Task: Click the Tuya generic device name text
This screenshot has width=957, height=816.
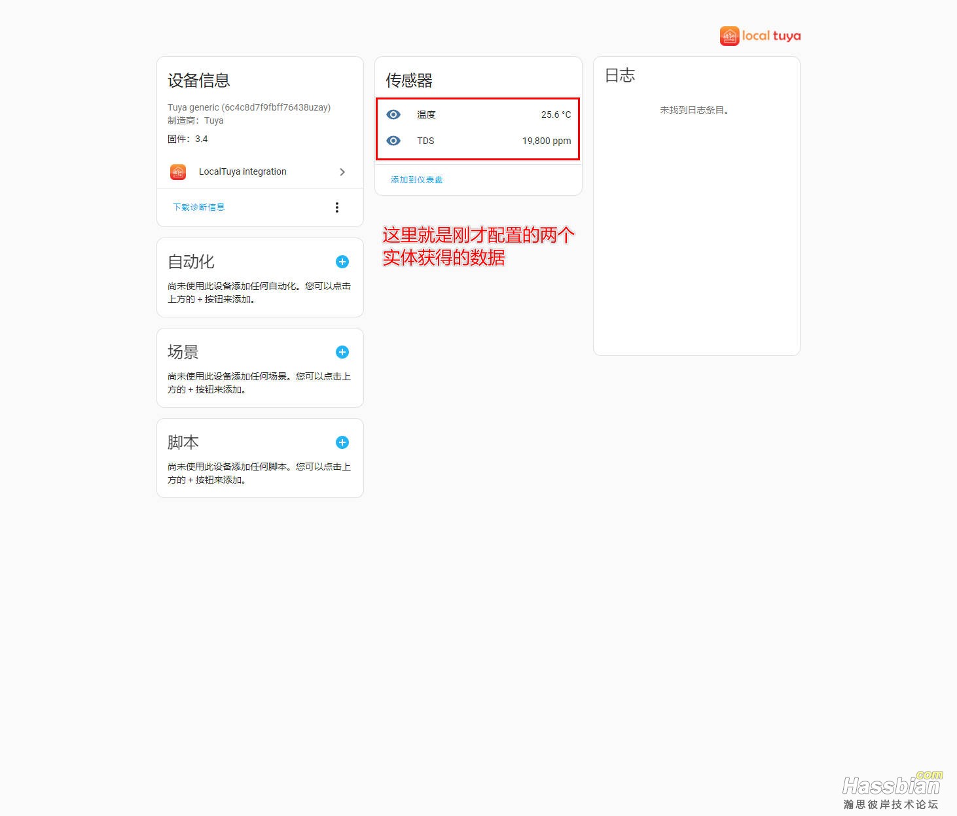Action: [x=249, y=107]
